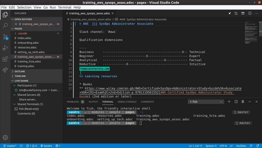Switch to the COMMENTS panel tab
This screenshot has width=262, height=148.
(x=147, y=102)
